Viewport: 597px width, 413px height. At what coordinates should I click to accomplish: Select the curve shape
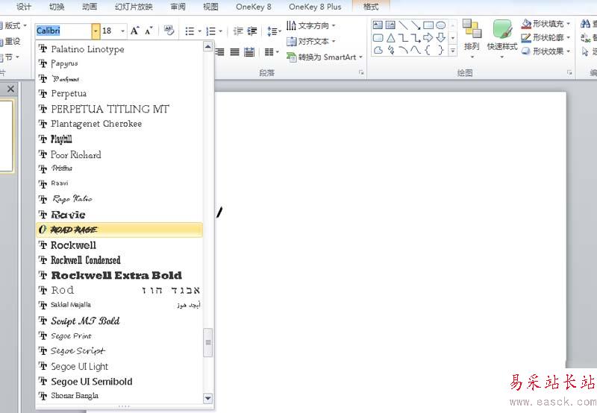[x=416, y=50]
